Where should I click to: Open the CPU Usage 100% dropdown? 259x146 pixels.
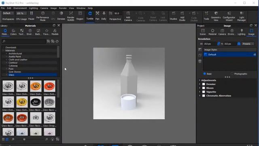[x=21, y=13]
